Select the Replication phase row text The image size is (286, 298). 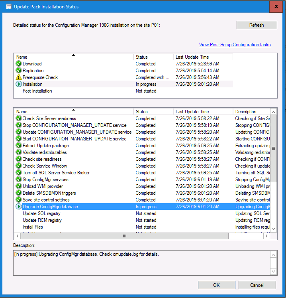[x=33, y=71]
